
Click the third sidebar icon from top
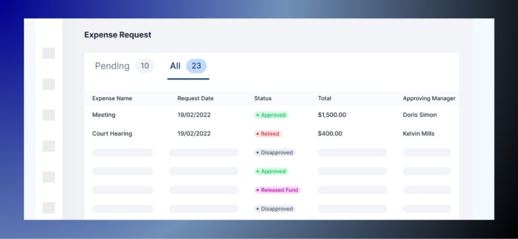(49, 115)
